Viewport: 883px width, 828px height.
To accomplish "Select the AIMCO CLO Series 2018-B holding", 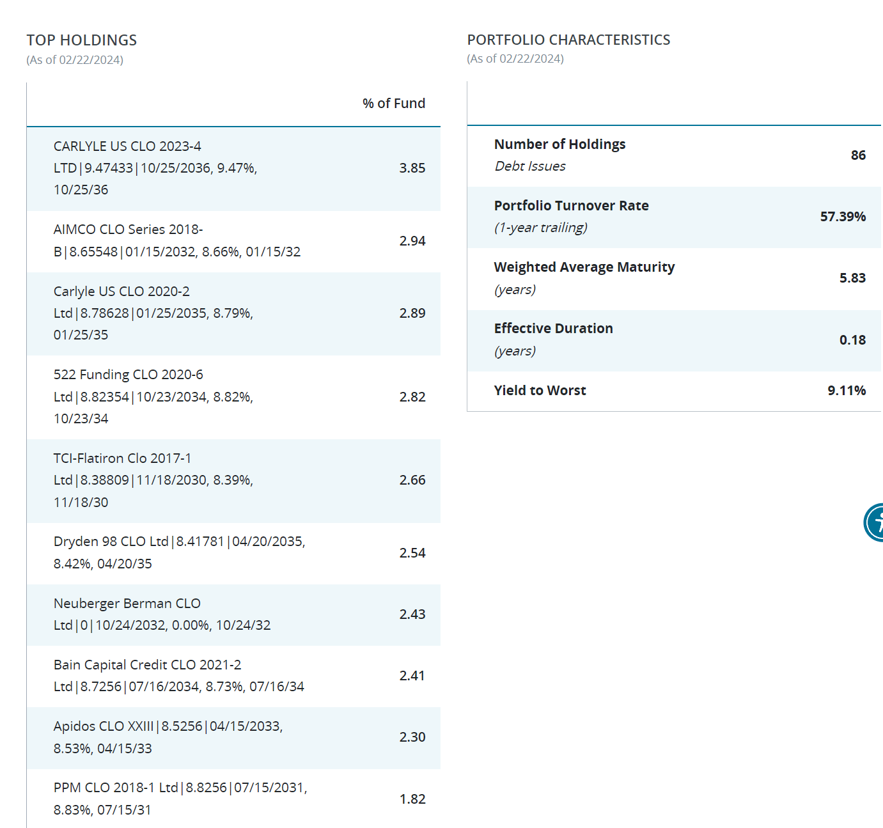I will [x=233, y=242].
